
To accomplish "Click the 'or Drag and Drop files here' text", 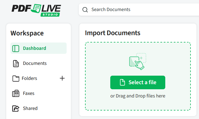I will coord(138,96).
